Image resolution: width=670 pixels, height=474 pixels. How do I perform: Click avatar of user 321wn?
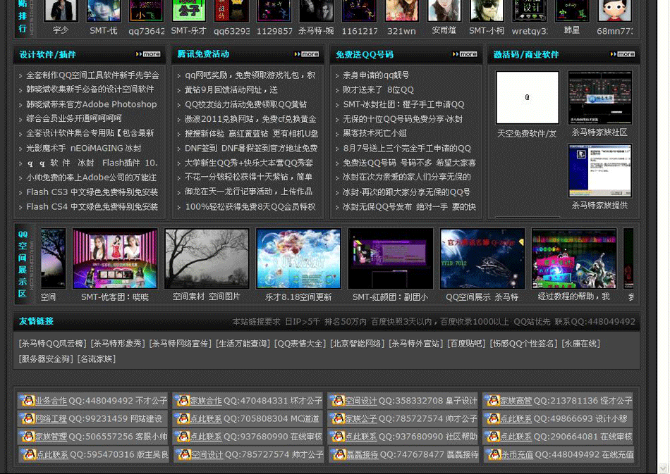click(x=402, y=11)
